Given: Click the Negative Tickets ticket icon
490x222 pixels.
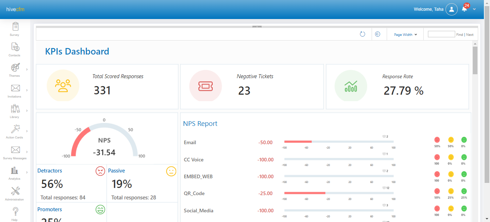Looking at the screenshot, I should point(206,86).
